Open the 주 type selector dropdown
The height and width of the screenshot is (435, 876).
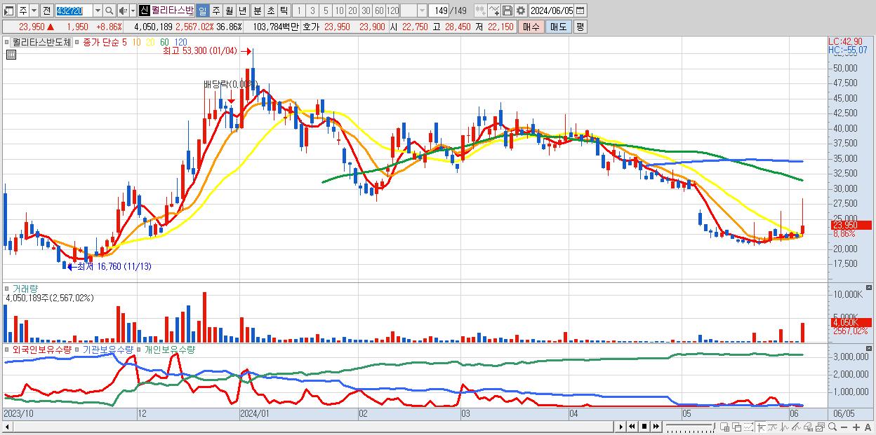click(x=34, y=11)
